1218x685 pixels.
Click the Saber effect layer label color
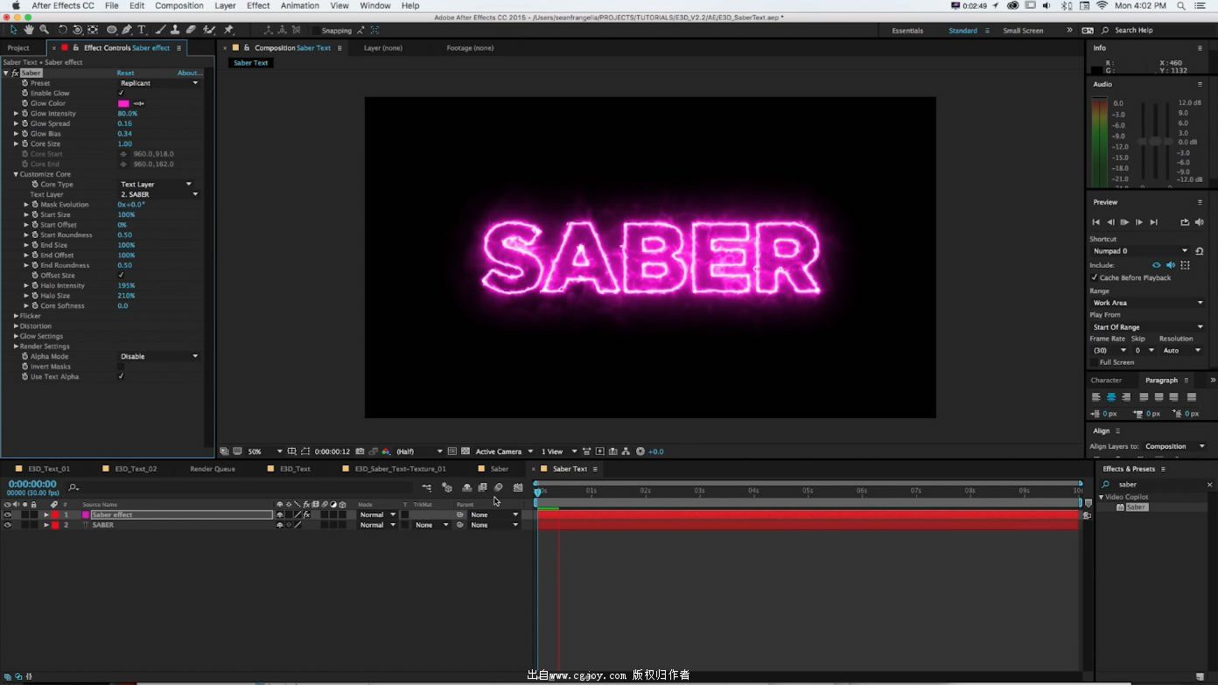tap(54, 515)
